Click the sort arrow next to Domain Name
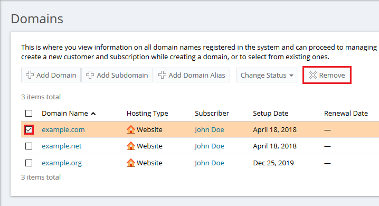 click(x=93, y=114)
